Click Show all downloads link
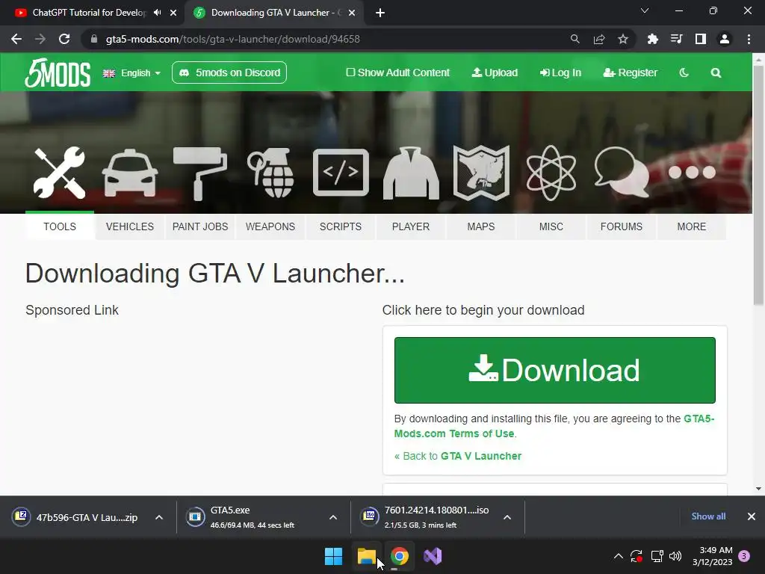 (708, 516)
